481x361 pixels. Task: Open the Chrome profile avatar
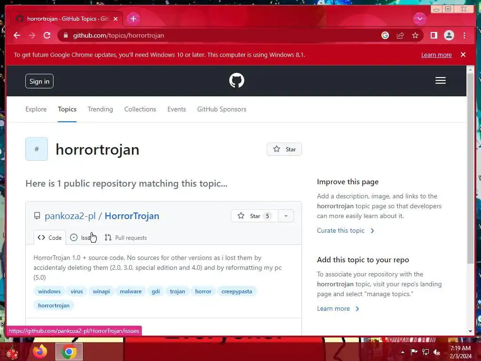pos(449,35)
